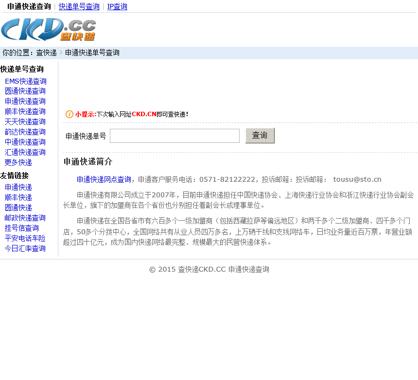
Task: Open EMS快递查询 sidebar link
Action: [x=26, y=81]
